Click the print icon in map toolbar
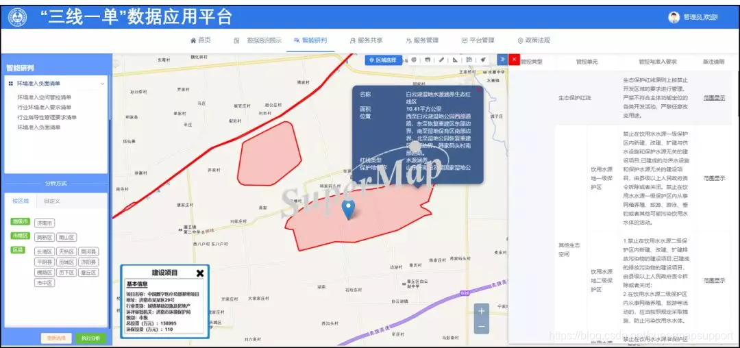Screen dimensions: 740x348 click(x=428, y=60)
